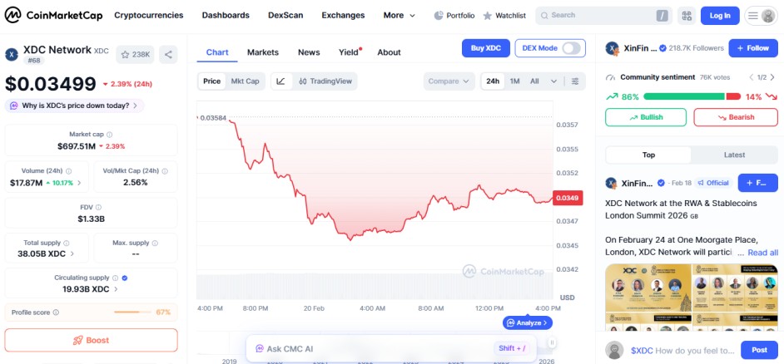Open Cryptocurrencies in top navigation
The image size is (784, 364).
pyautogui.click(x=148, y=16)
